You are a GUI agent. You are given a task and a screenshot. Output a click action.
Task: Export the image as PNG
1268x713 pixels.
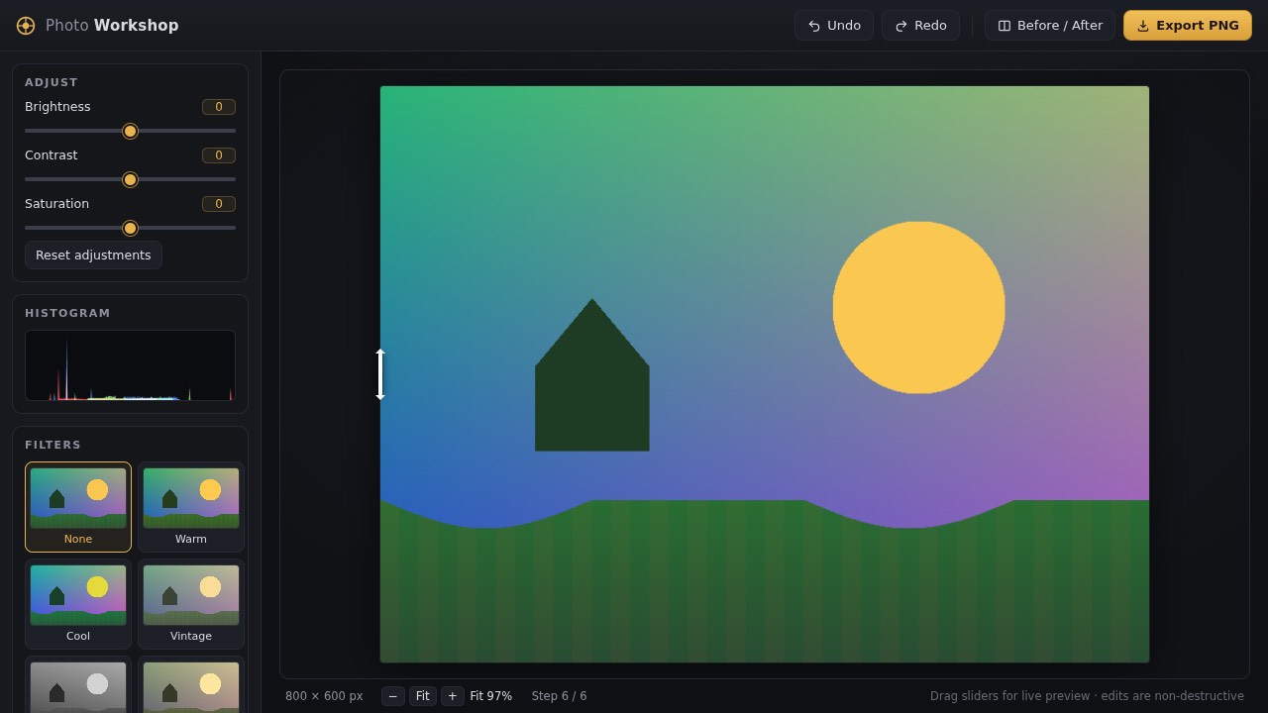(1188, 26)
